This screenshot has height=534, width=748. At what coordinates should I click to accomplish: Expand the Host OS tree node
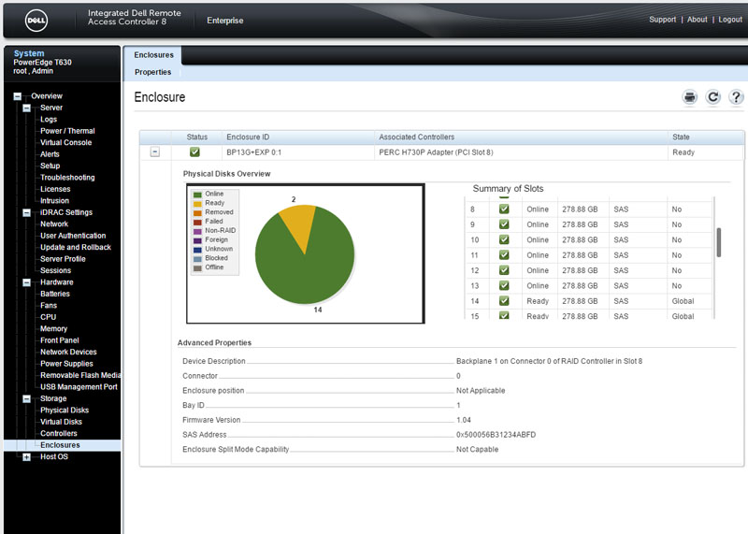coord(26,457)
